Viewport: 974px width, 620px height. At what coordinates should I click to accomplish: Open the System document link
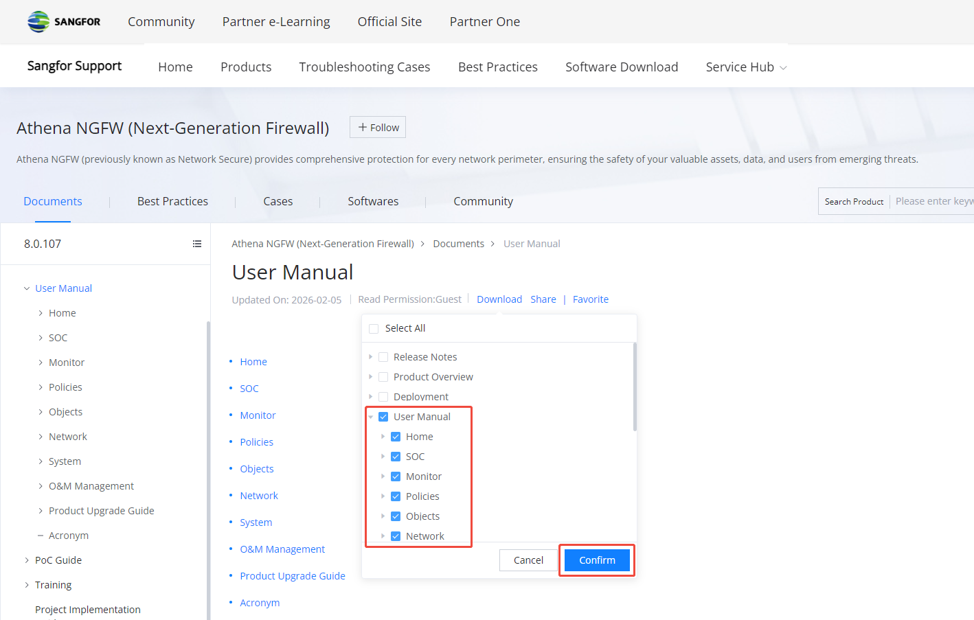256,523
